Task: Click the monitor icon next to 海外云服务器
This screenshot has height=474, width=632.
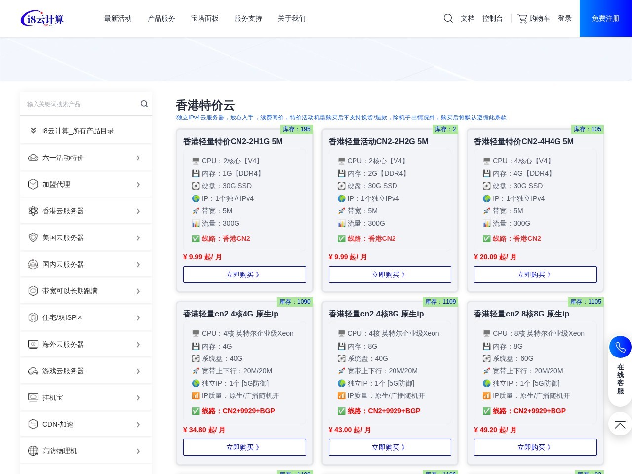Action: tap(33, 344)
